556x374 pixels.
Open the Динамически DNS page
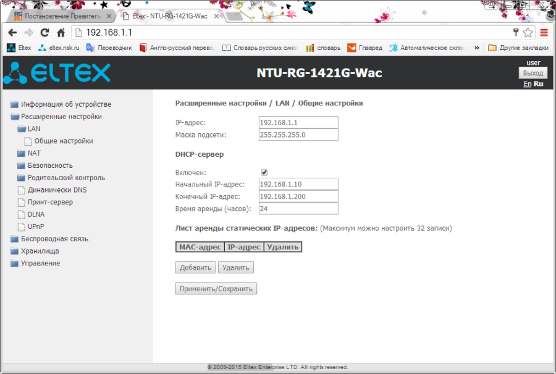pos(52,190)
